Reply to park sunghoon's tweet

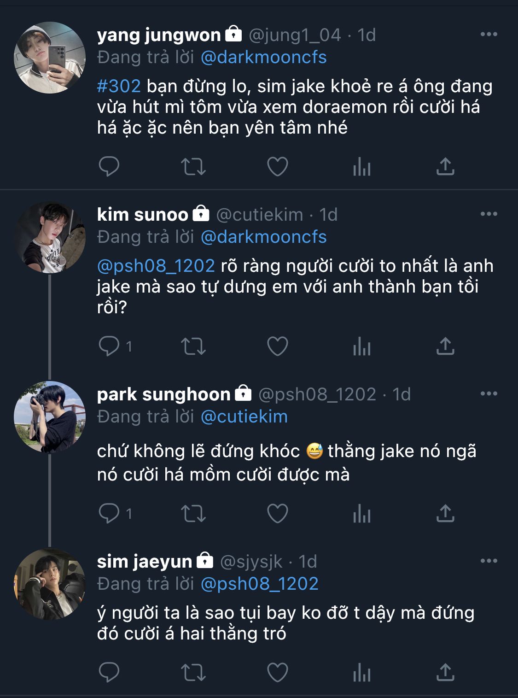(109, 513)
